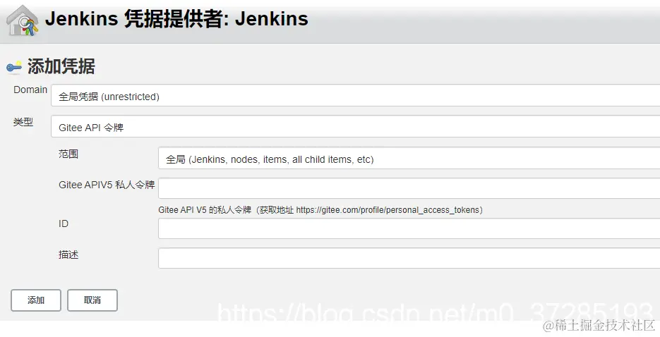The width and height of the screenshot is (660, 337).
Task: Focus the Gitee APIV5 私人令牌 input field
Action: coord(409,188)
